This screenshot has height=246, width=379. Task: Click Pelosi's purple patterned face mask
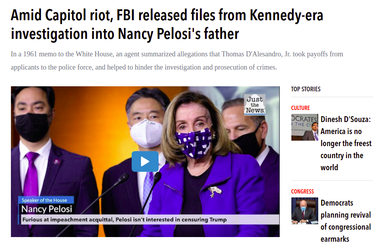coord(193,142)
